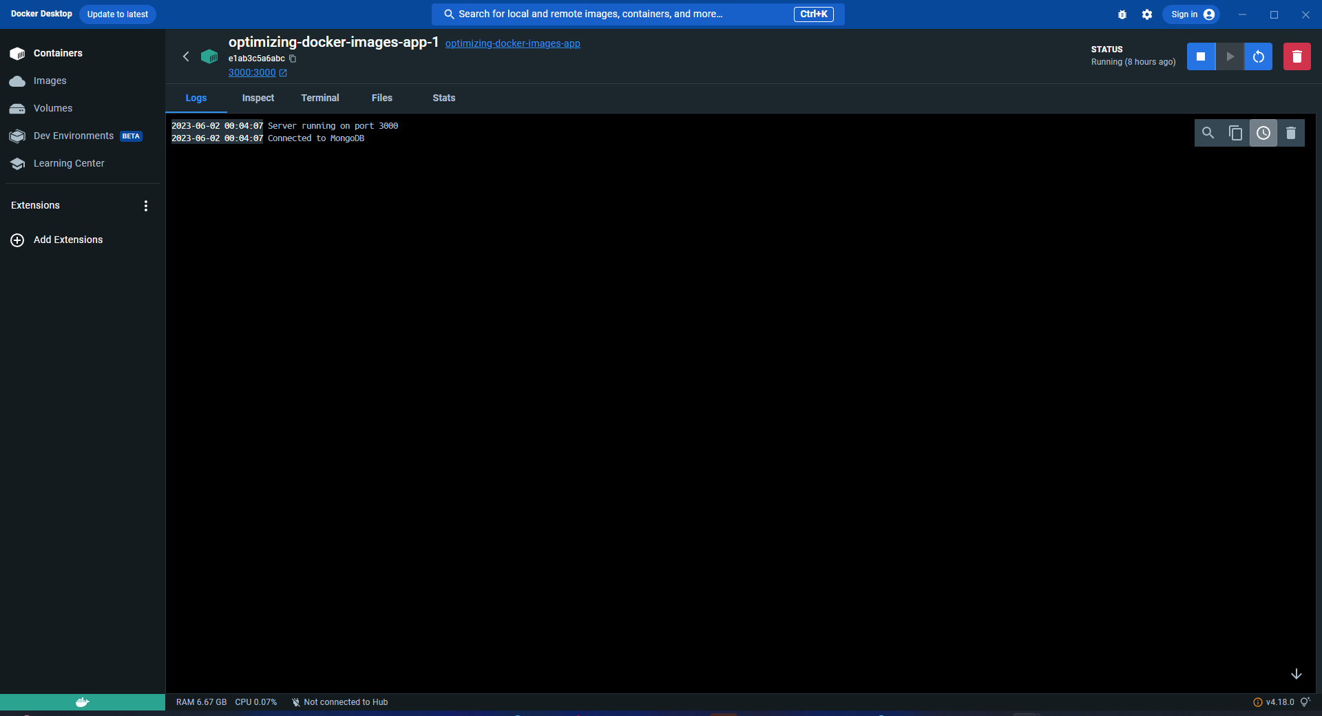The height and width of the screenshot is (716, 1322).
Task: Toggle log timestamps clock icon
Action: coord(1263,133)
